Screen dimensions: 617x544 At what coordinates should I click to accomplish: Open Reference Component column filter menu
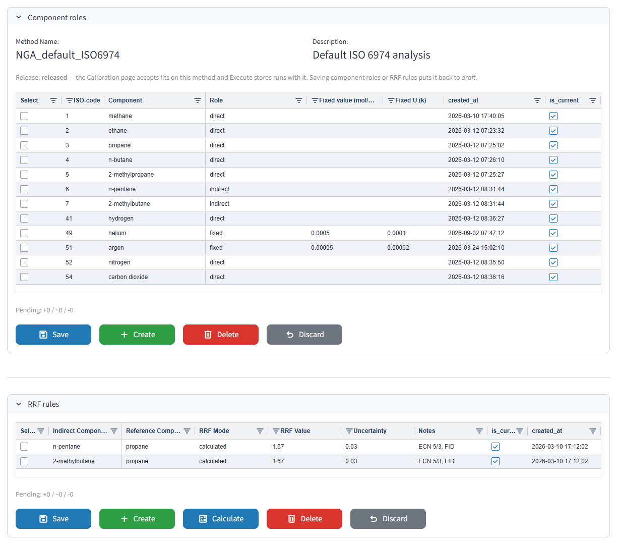click(x=187, y=431)
